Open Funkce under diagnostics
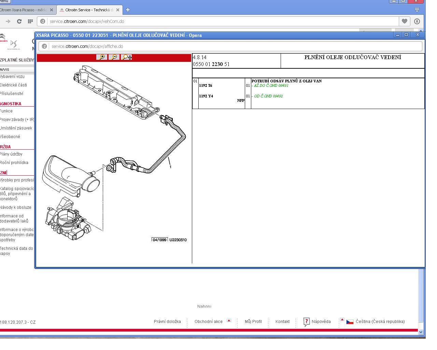This screenshot has height=350, width=437. [6, 111]
